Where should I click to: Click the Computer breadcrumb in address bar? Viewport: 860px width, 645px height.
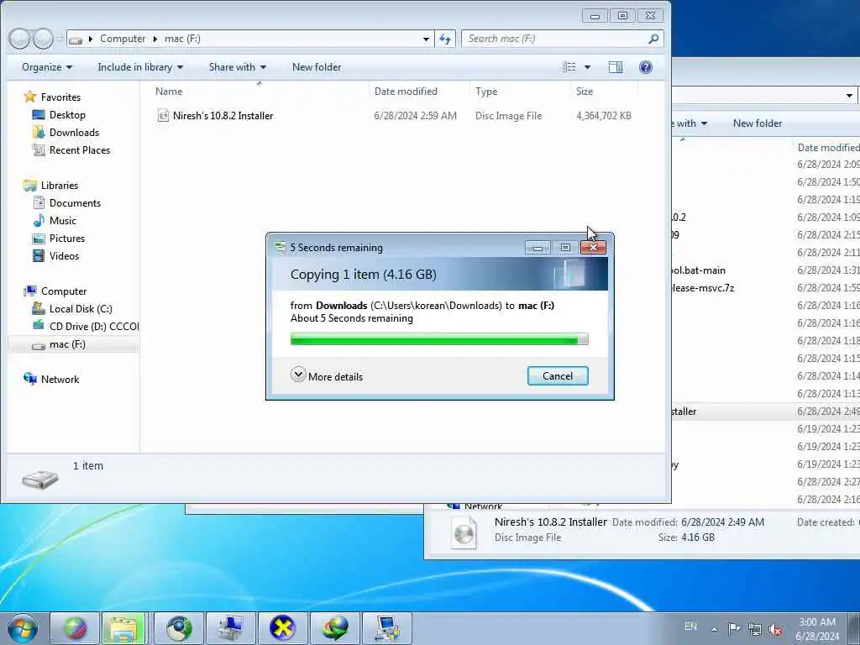pos(123,39)
